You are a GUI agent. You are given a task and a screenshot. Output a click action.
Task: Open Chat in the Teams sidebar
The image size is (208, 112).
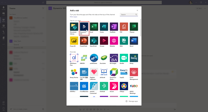pos(4,14)
